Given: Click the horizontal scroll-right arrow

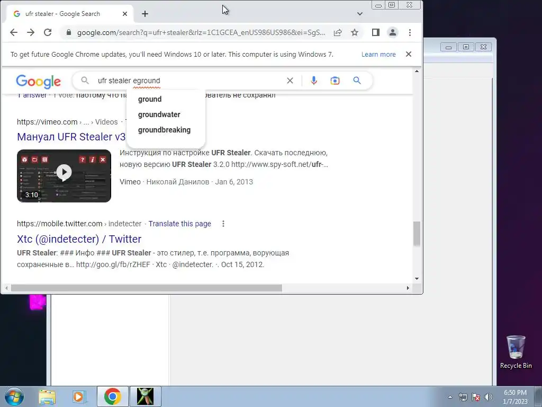Looking at the screenshot, I should [x=408, y=288].
